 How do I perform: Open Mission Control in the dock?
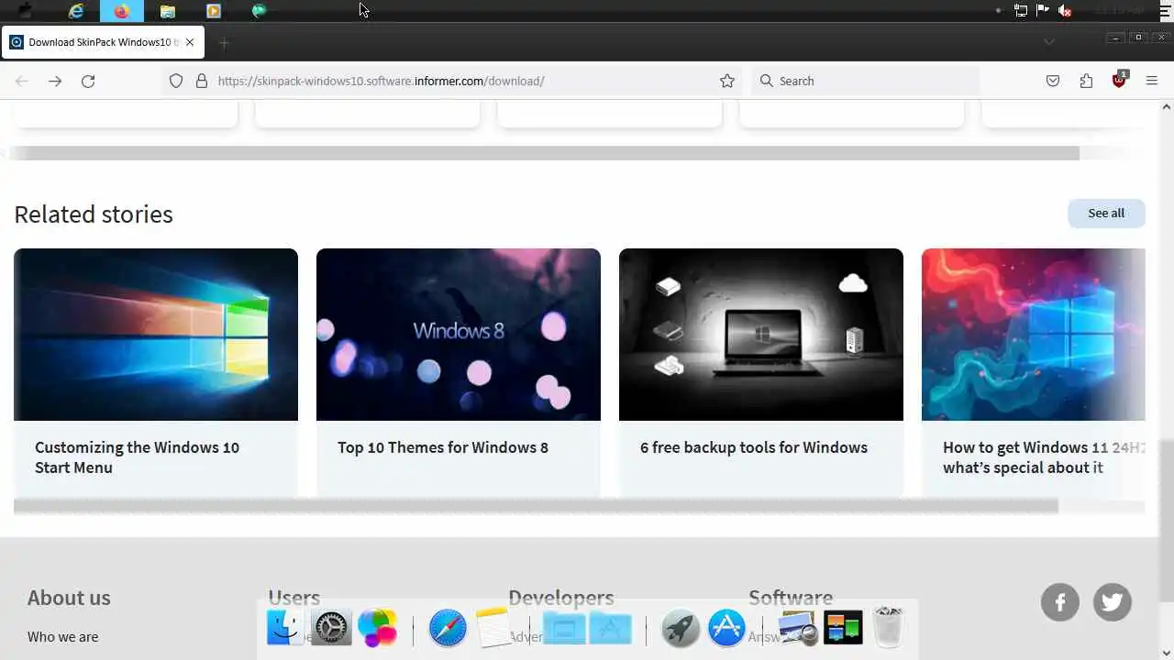click(843, 628)
